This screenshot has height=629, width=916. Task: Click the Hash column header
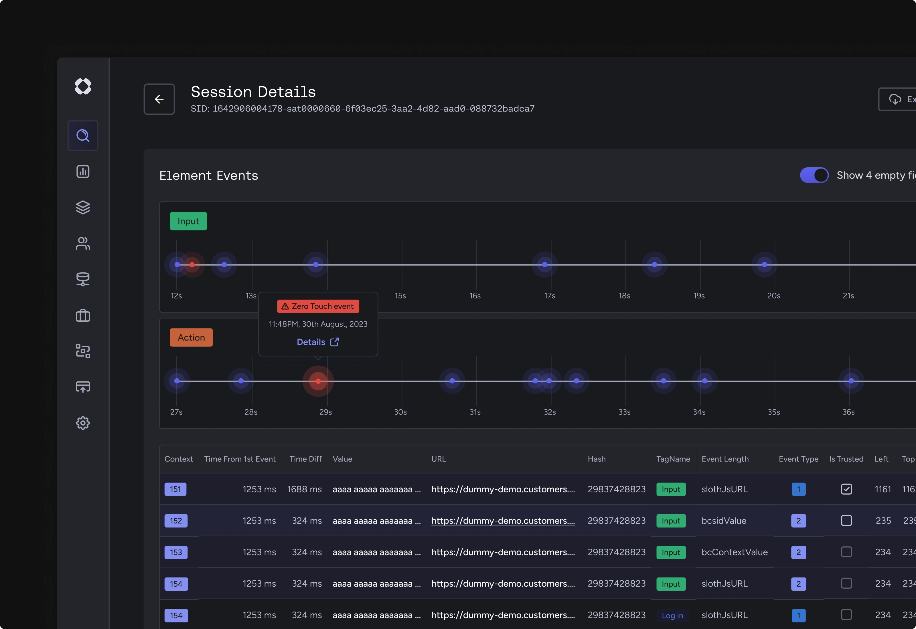tap(597, 459)
